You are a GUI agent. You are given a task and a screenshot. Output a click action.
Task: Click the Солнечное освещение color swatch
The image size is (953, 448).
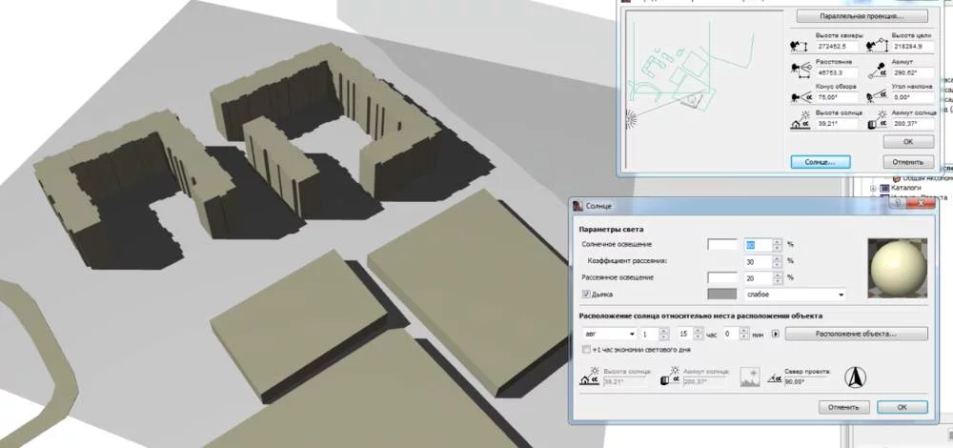(722, 244)
